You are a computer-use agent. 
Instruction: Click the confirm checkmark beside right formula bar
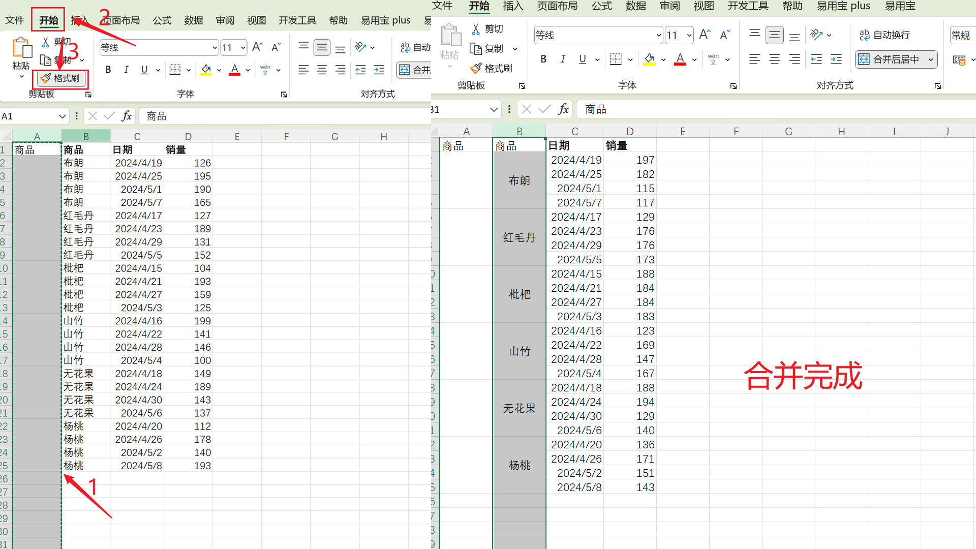tap(545, 109)
